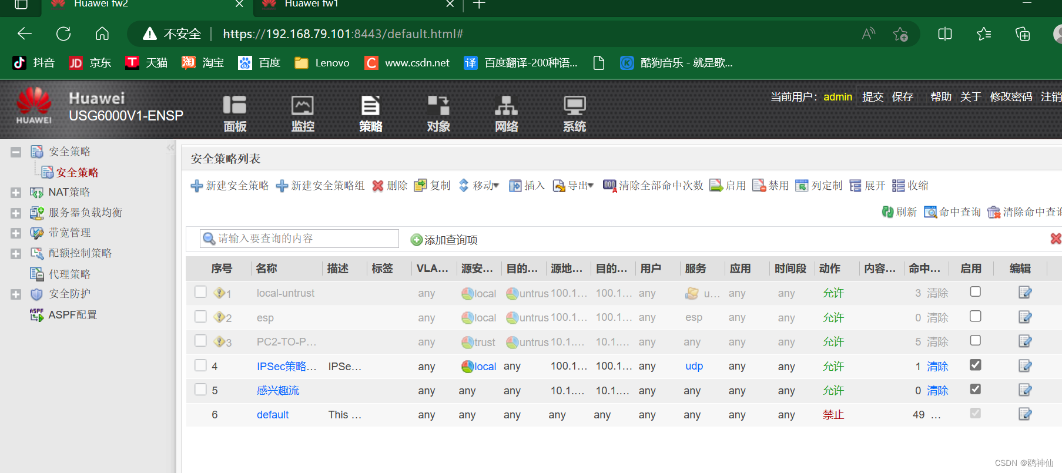This screenshot has width=1062, height=473.
Task: Click the 插入 insert toolbar button
Action: (527, 186)
